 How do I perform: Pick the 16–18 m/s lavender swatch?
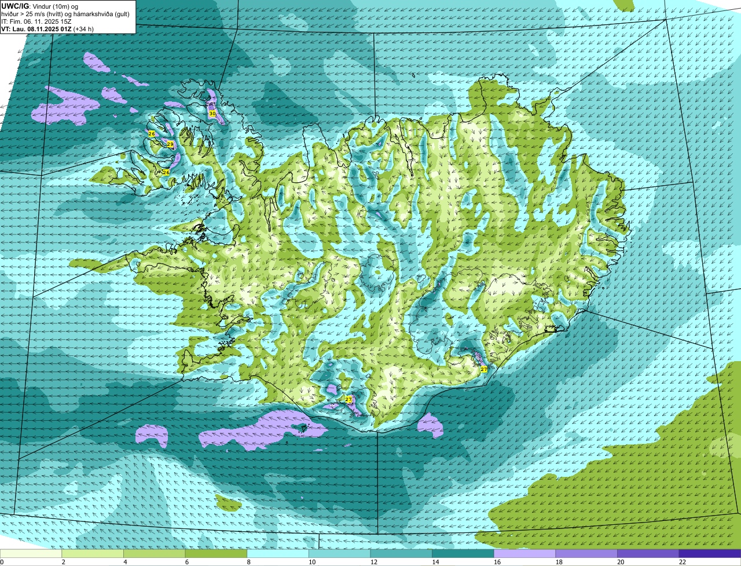525,553
